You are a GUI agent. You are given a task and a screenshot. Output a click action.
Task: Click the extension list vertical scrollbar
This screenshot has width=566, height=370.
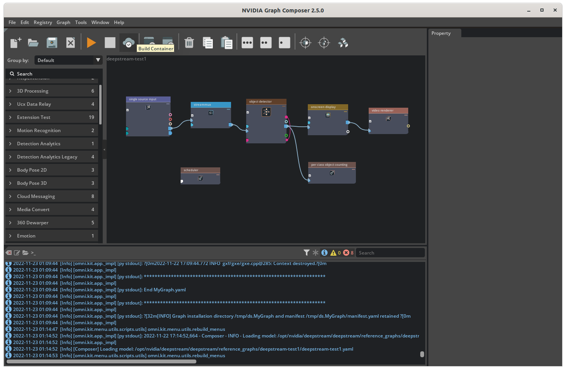coord(100,105)
